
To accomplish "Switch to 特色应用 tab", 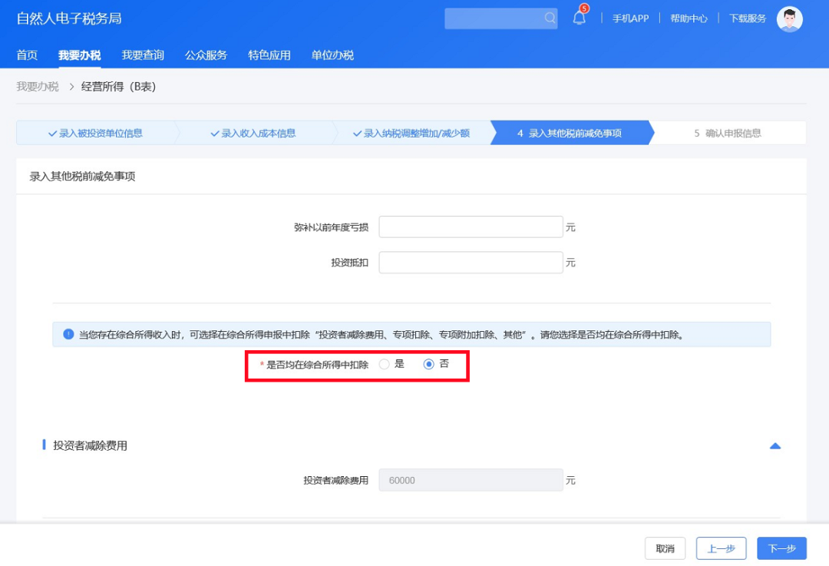I will pos(269,55).
